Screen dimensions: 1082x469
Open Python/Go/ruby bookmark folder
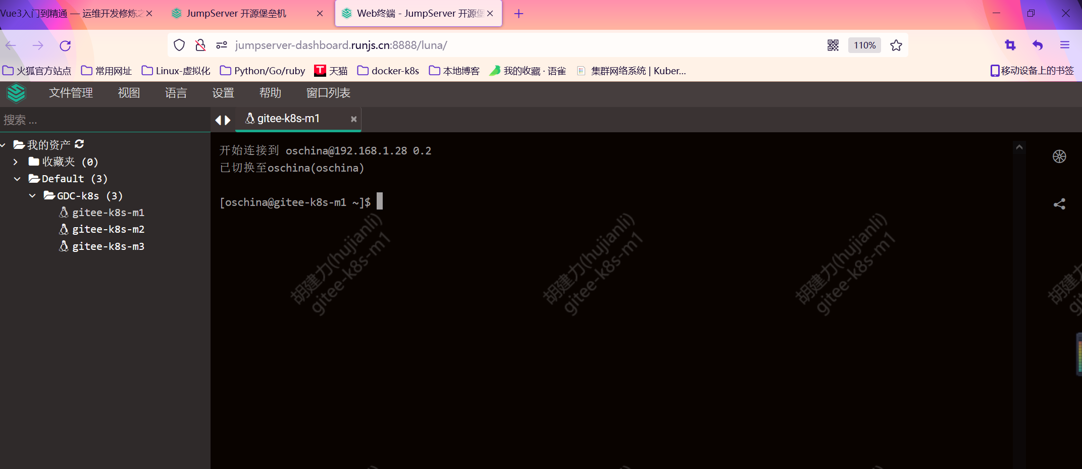(x=263, y=71)
